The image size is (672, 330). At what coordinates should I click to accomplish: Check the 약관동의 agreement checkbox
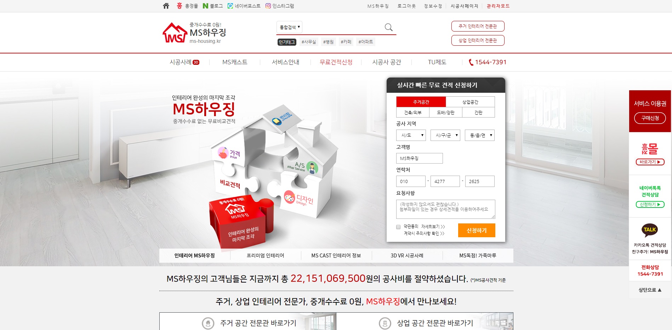click(398, 227)
